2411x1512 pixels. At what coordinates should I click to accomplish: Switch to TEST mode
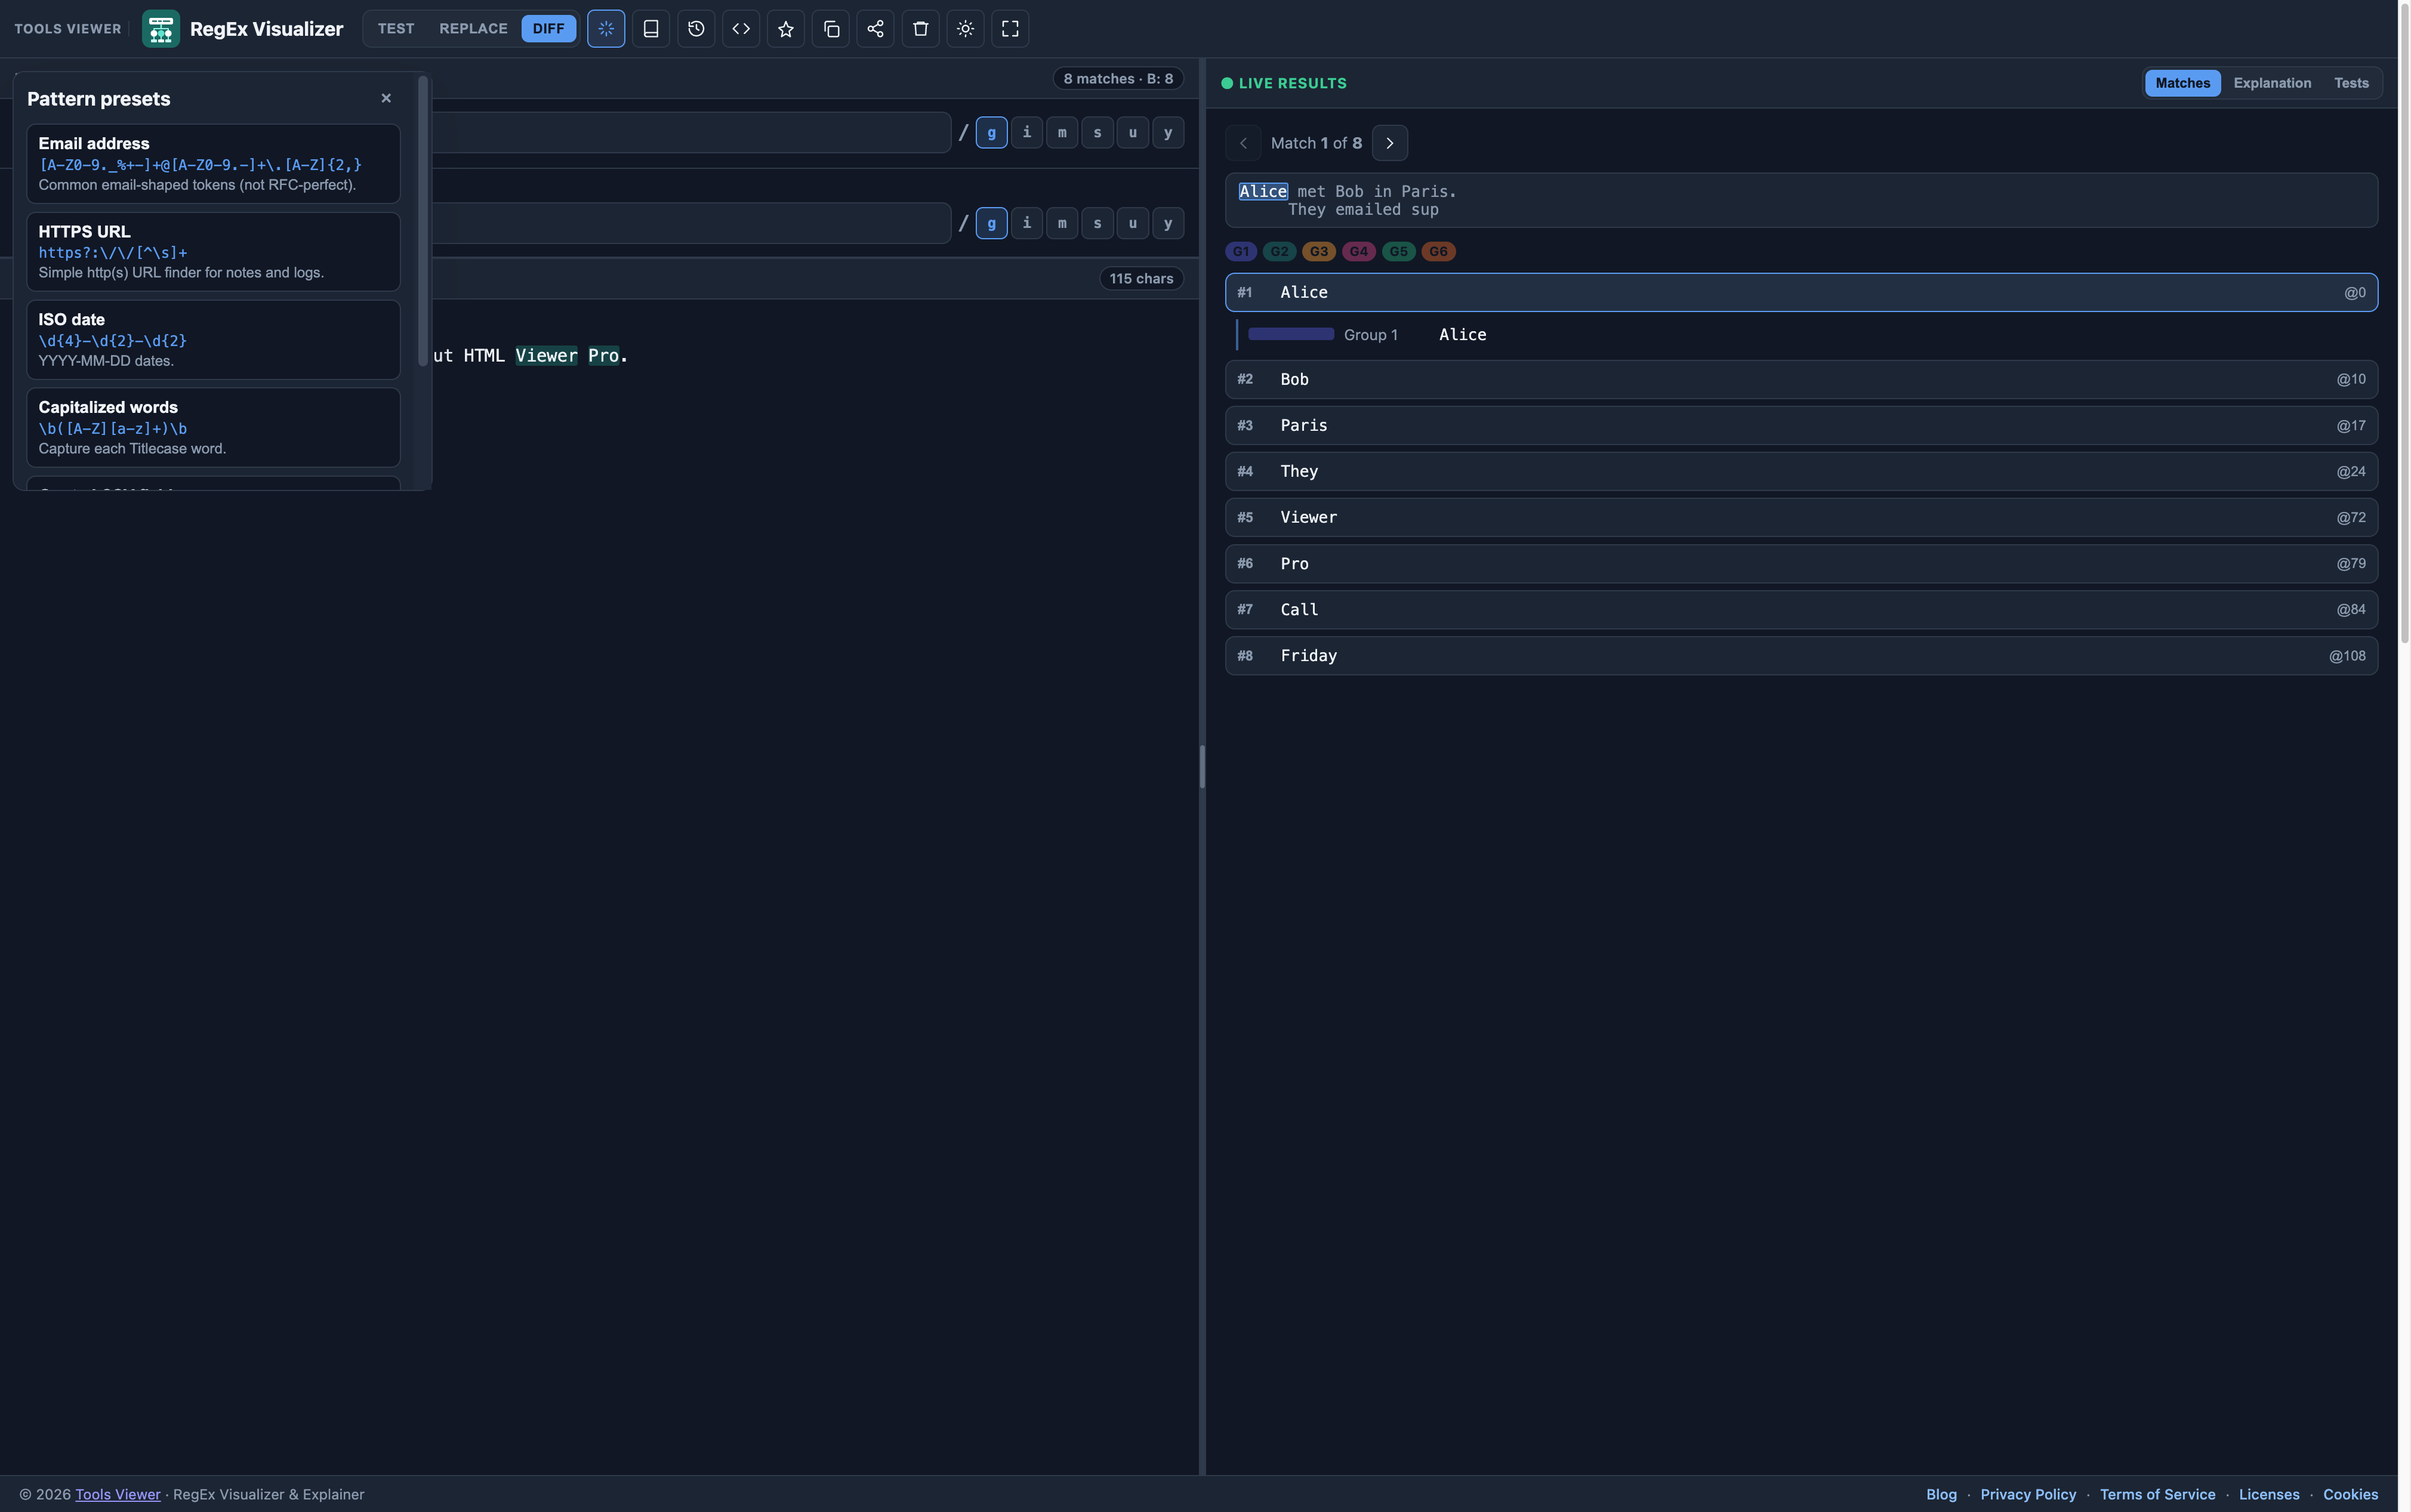(396, 29)
